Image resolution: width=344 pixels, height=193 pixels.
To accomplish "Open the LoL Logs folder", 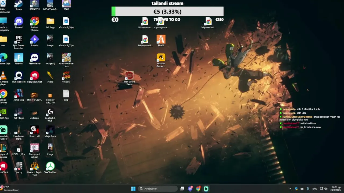I will pyautogui.click(x=50, y=23).
